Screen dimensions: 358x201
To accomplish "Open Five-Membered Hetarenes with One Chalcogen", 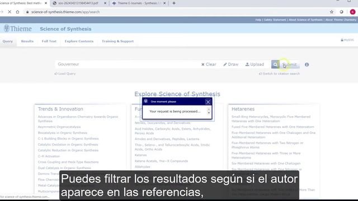I will pos(274,135).
